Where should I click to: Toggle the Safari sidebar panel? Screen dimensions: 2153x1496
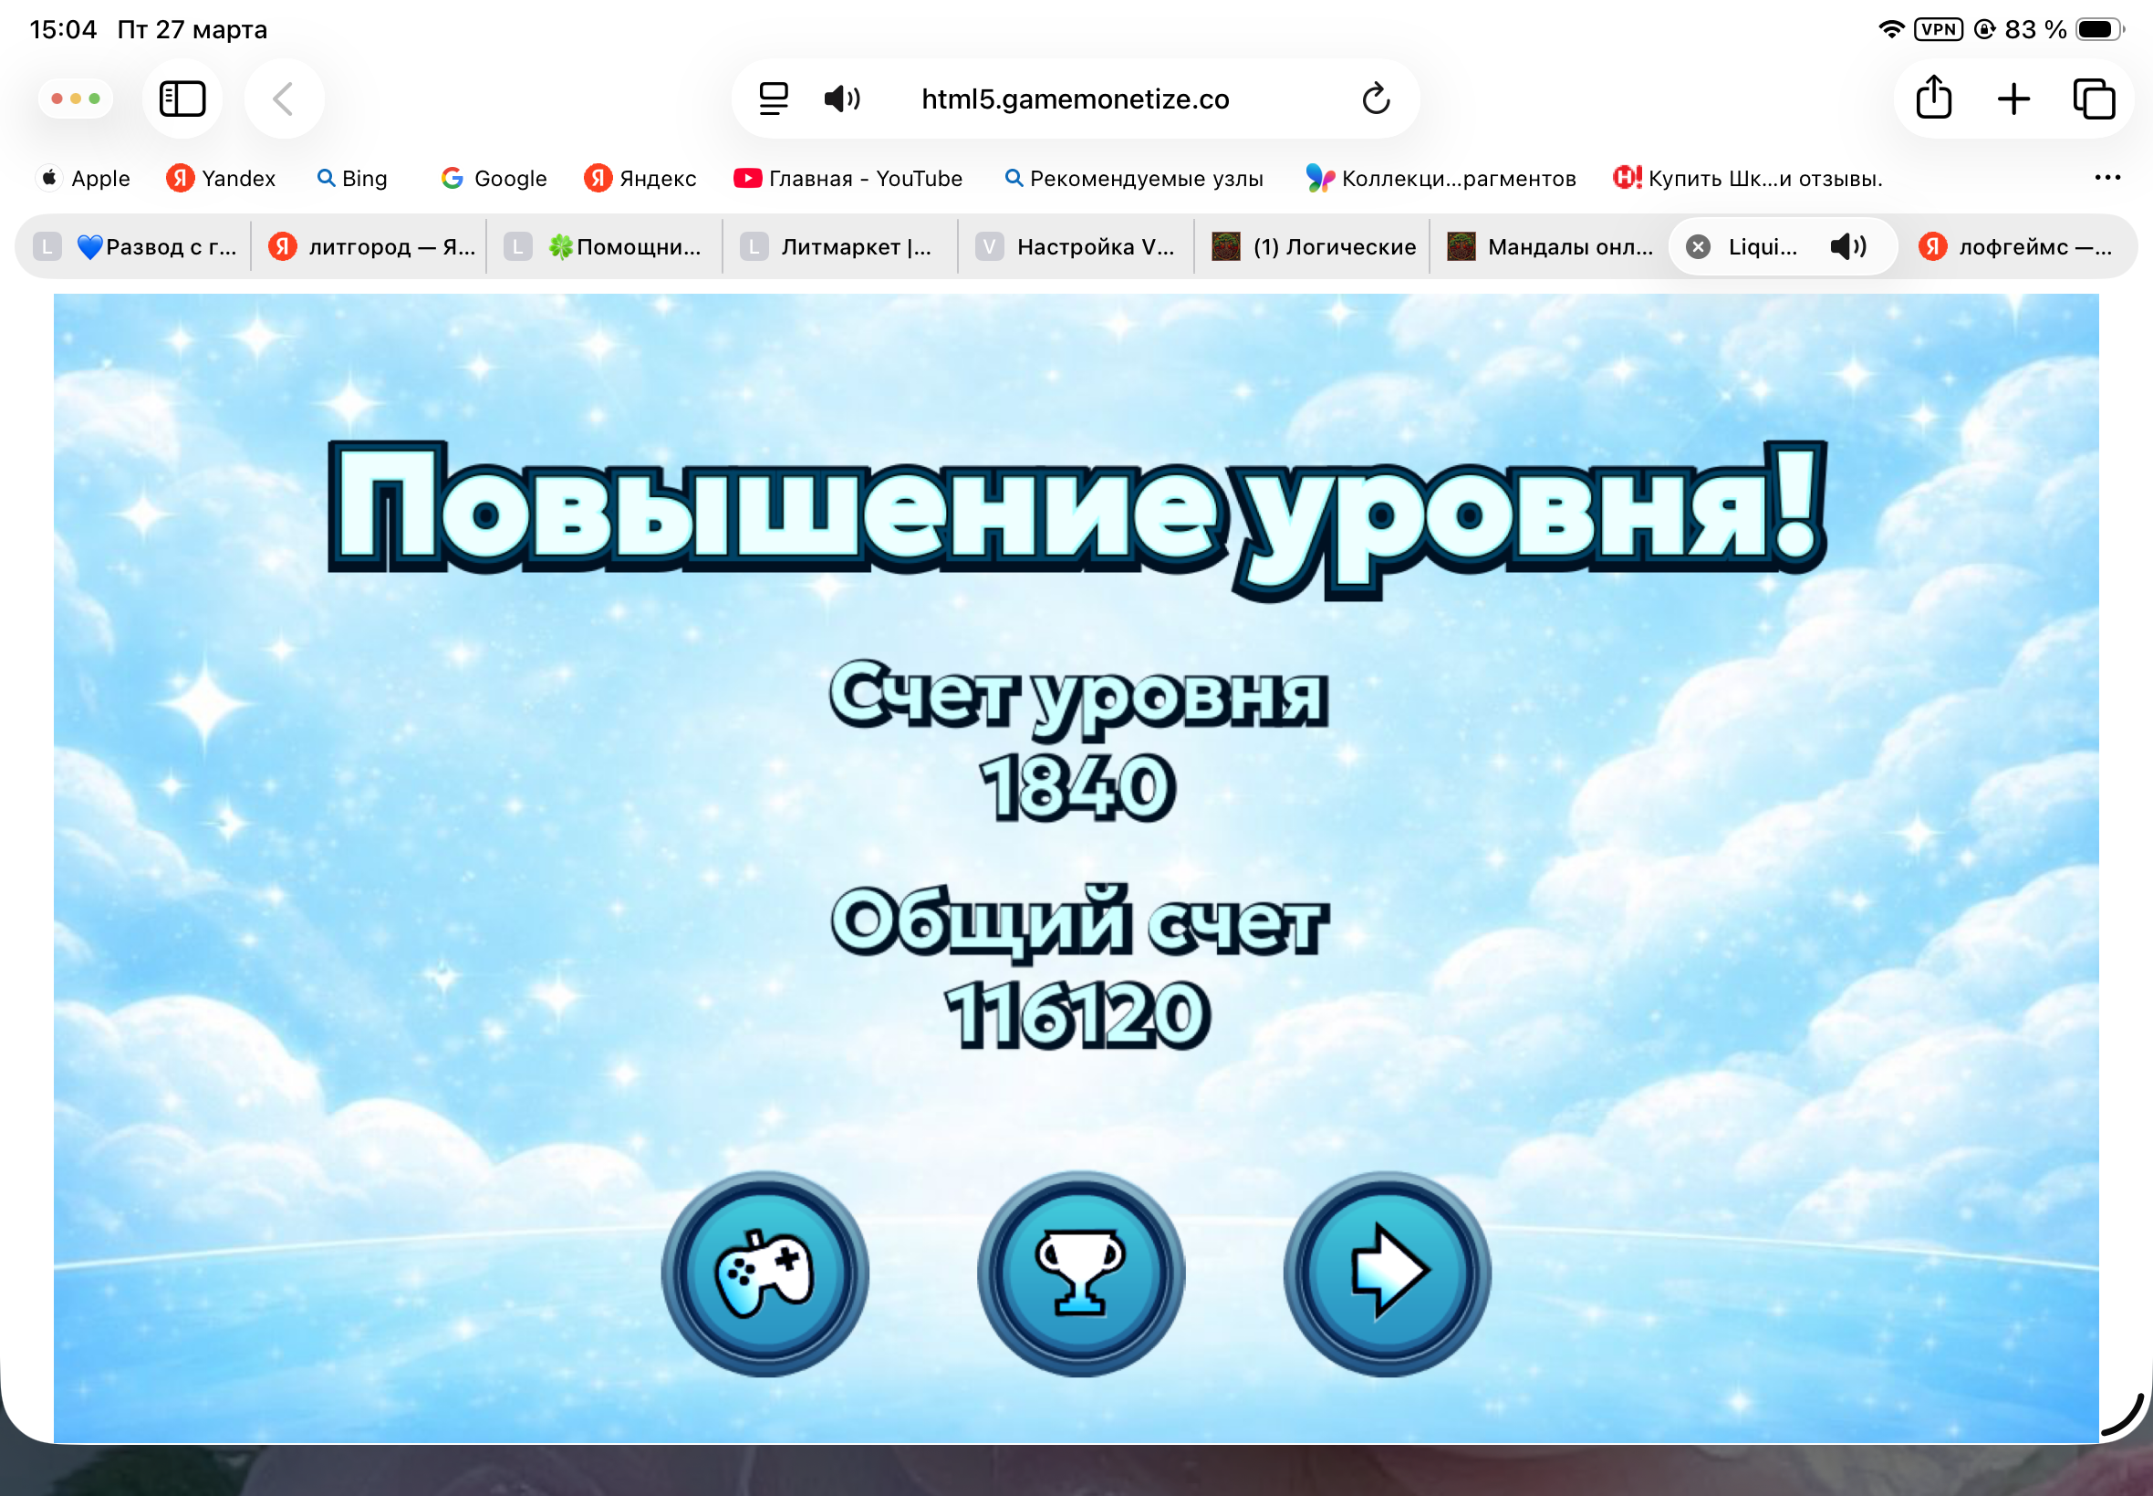click(x=182, y=99)
